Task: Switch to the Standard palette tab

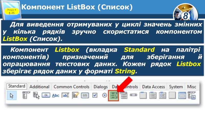Action: [x=17, y=86]
